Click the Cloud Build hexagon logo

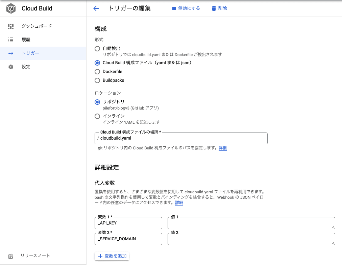(x=10, y=8)
